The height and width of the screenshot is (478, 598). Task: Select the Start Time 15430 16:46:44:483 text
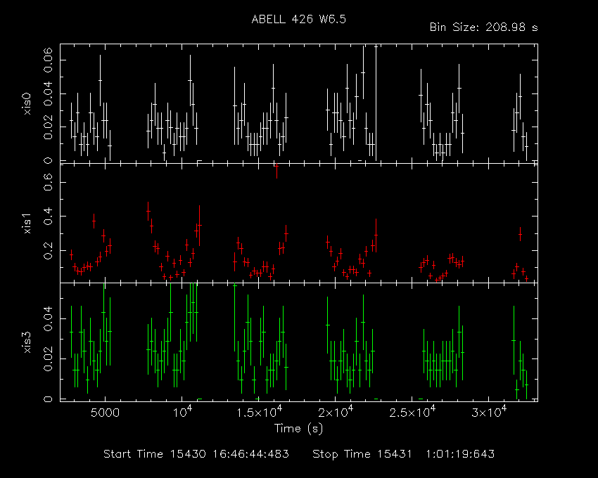(196, 454)
